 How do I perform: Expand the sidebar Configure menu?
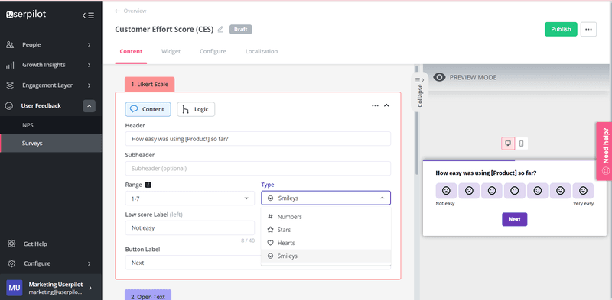89,263
